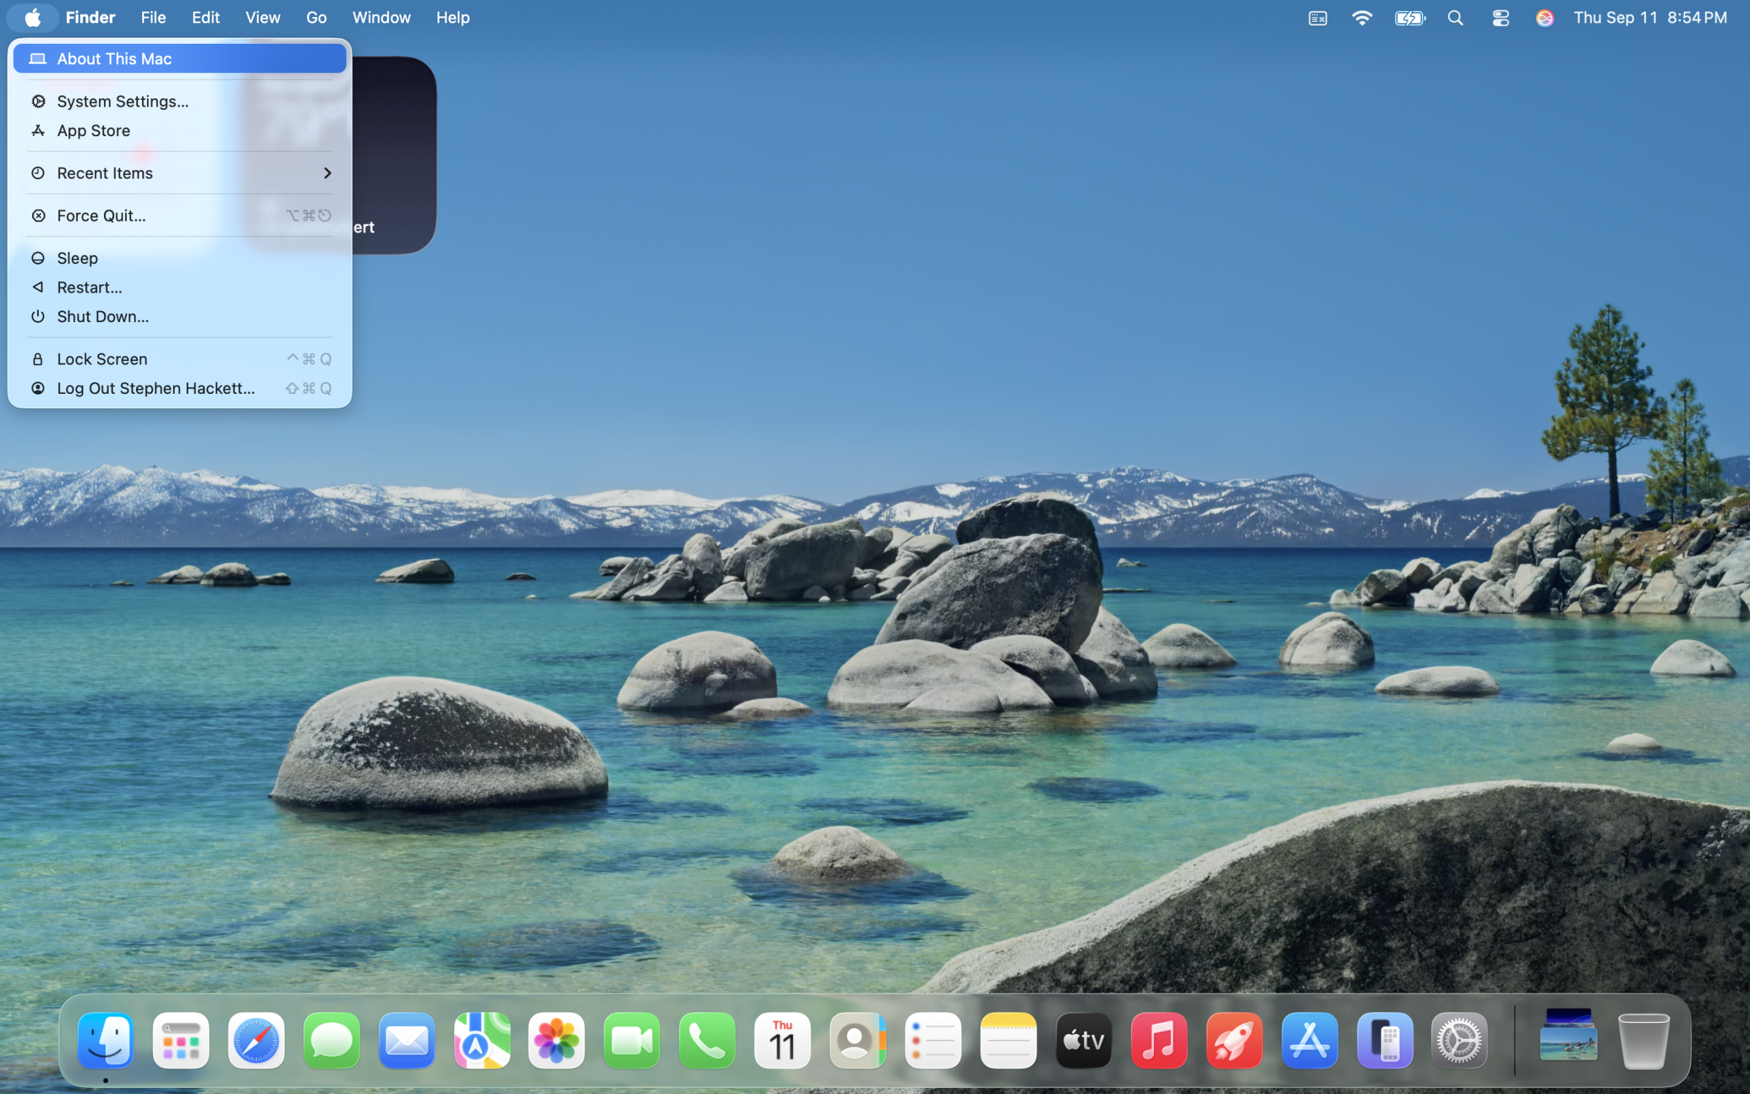Open the Wi-Fi status menu
The width and height of the screenshot is (1750, 1094).
click(1362, 18)
